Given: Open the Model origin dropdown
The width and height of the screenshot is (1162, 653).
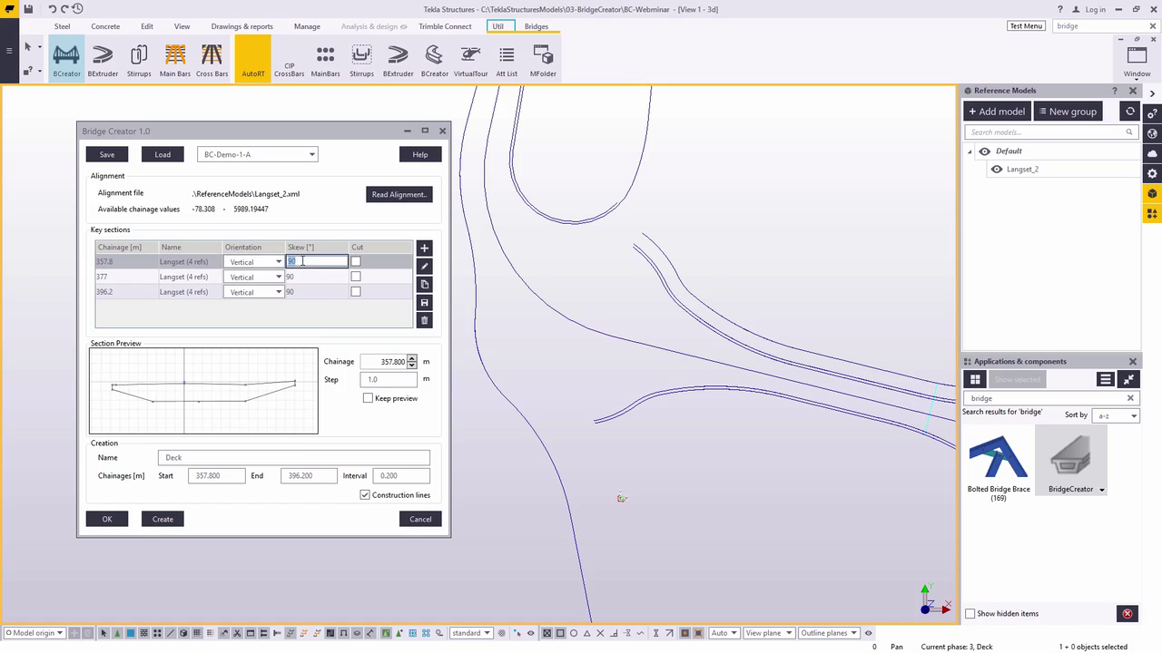Looking at the screenshot, I should [34, 633].
